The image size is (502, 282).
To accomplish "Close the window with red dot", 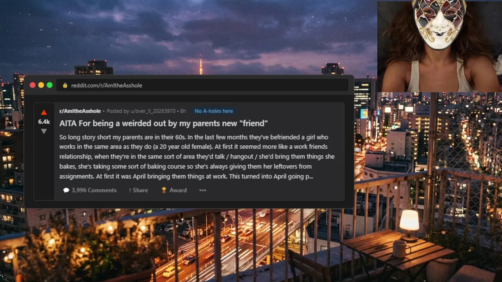I will (x=33, y=85).
